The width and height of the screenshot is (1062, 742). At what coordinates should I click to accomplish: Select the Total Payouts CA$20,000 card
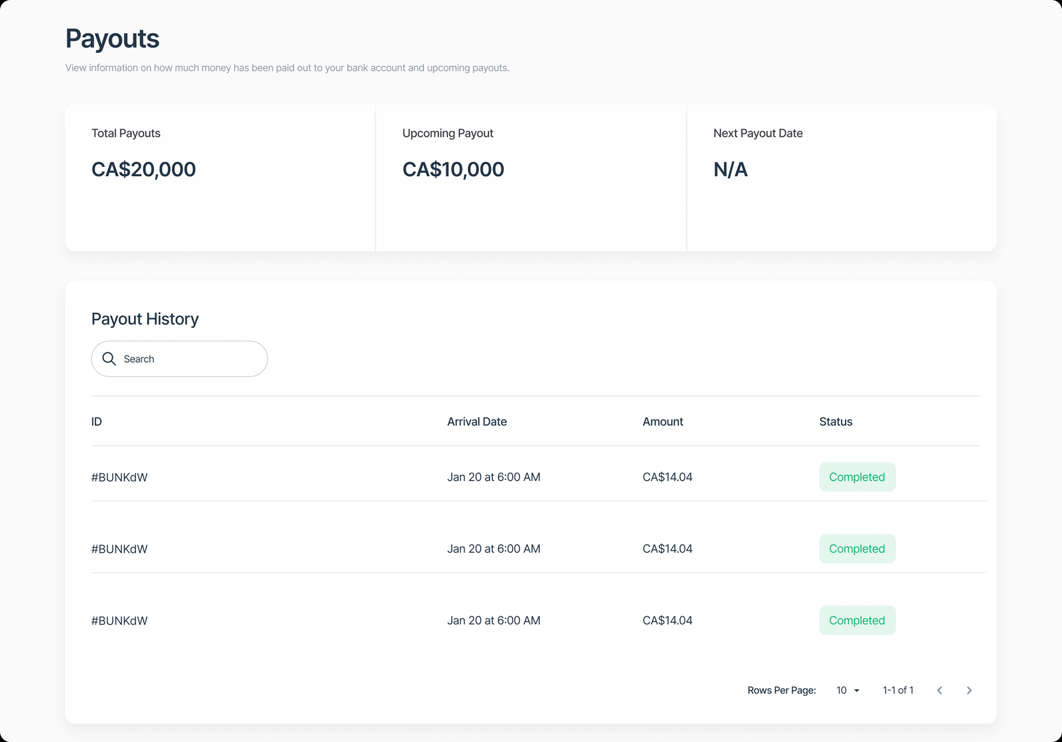(x=220, y=178)
